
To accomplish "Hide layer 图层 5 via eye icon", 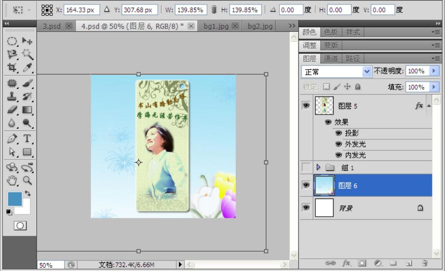I will click(x=306, y=106).
